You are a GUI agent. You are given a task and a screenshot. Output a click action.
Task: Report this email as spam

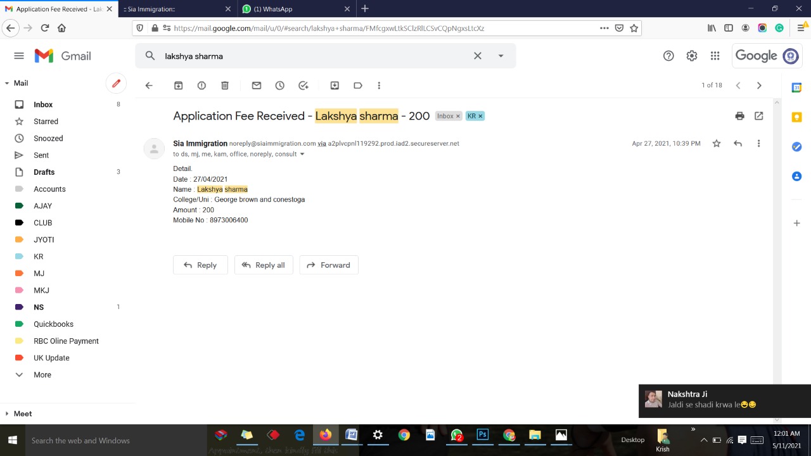pos(201,85)
